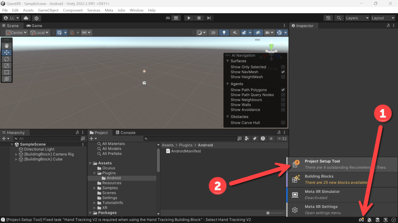Enable Show Only Selected checkbox
The height and width of the screenshot is (223, 398).
pos(283,67)
